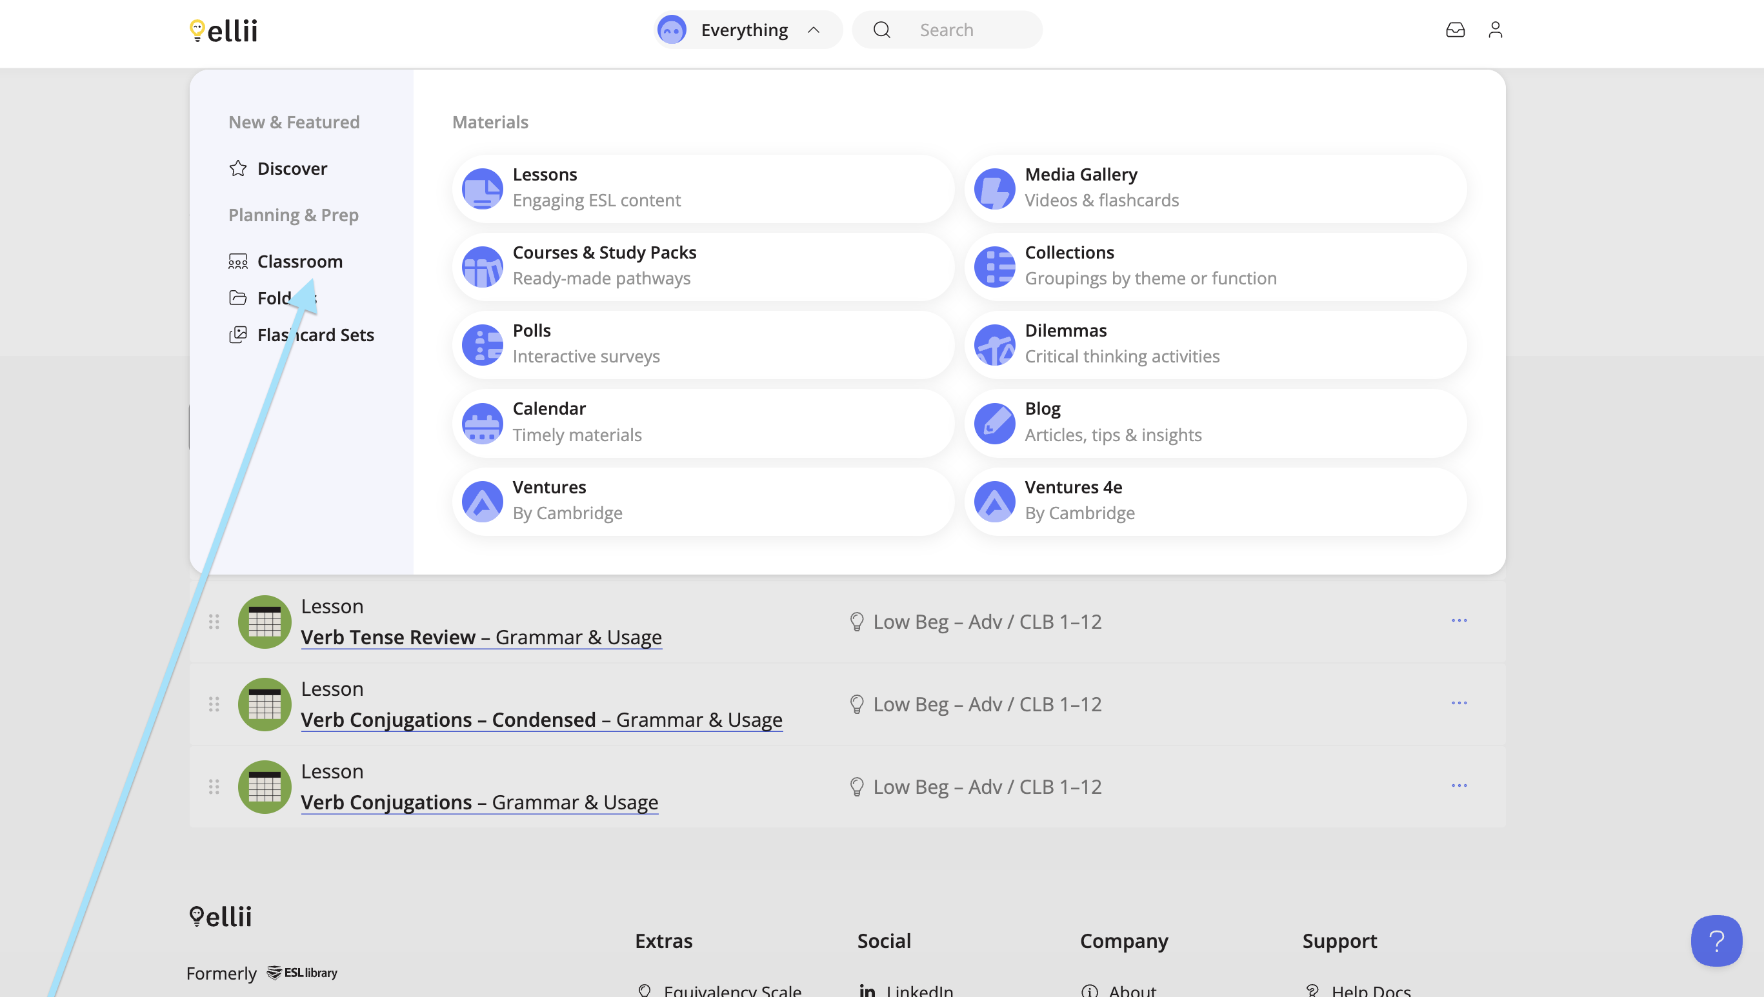The height and width of the screenshot is (997, 1764).
Task: Click the Discover star icon
Action: coord(237,168)
